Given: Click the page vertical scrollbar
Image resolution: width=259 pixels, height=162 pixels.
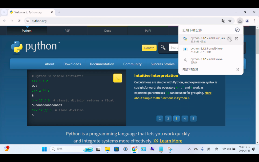Looking at the screenshot, I should (257, 41).
